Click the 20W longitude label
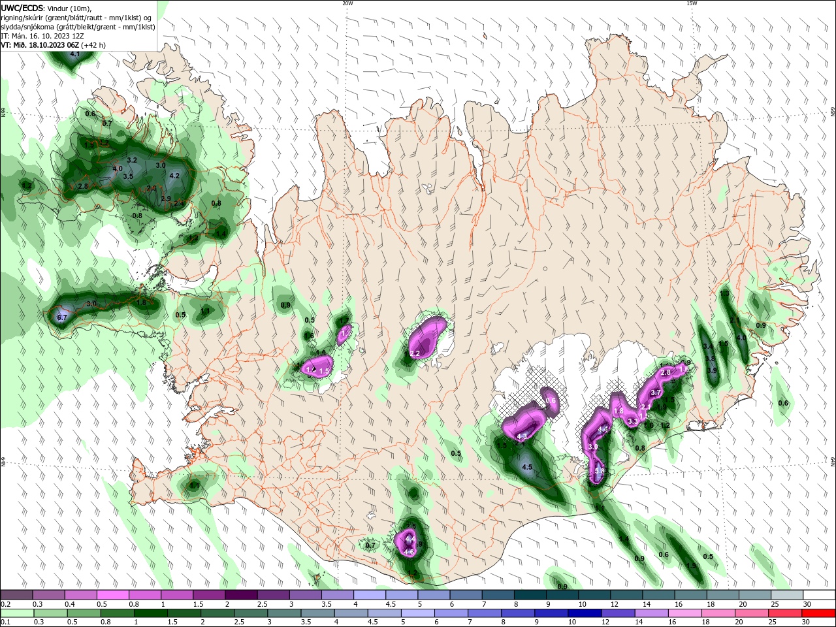The height and width of the screenshot is (627, 836). 347,3
